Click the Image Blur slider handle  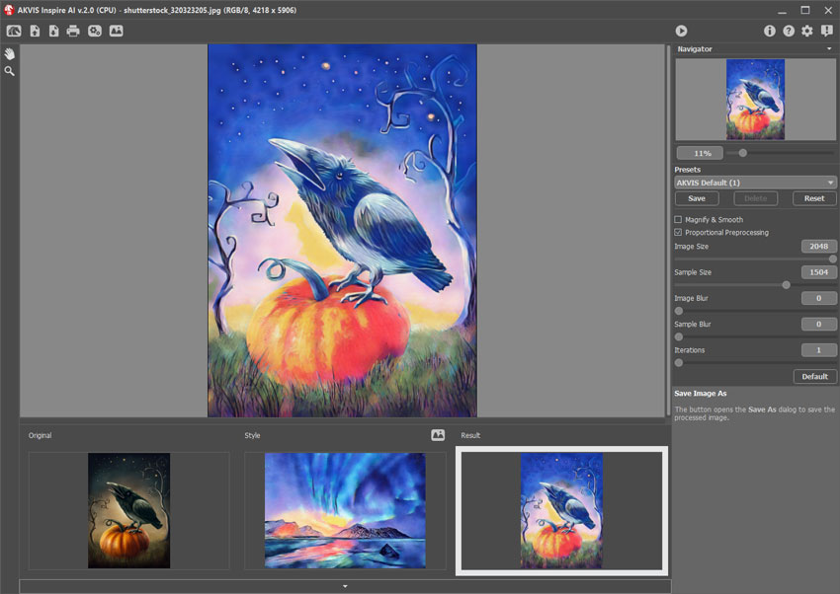(x=679, y=311)
